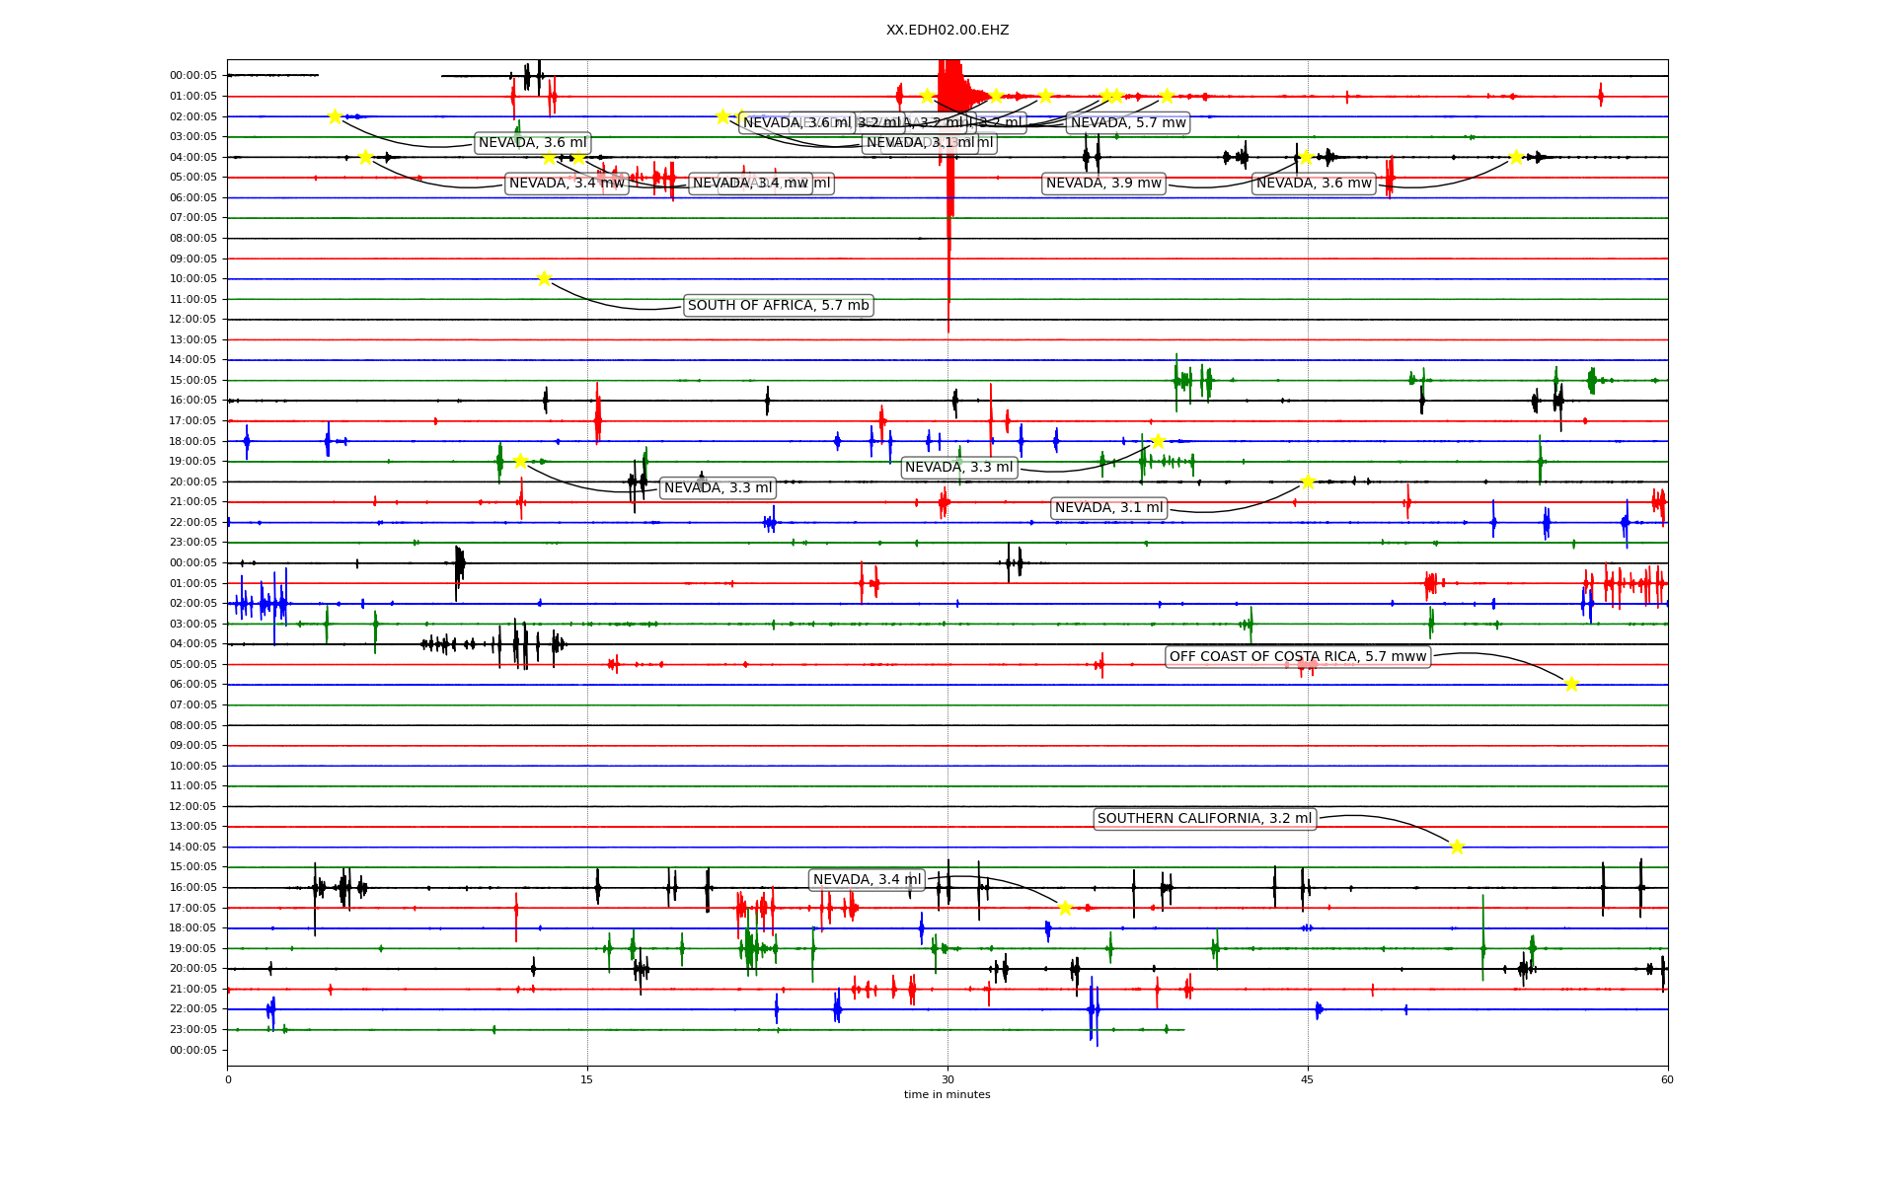Select the star for Nevada 3.4 ml event
This screenshot has height=1184, width=1895.
tap(1065, 908)
